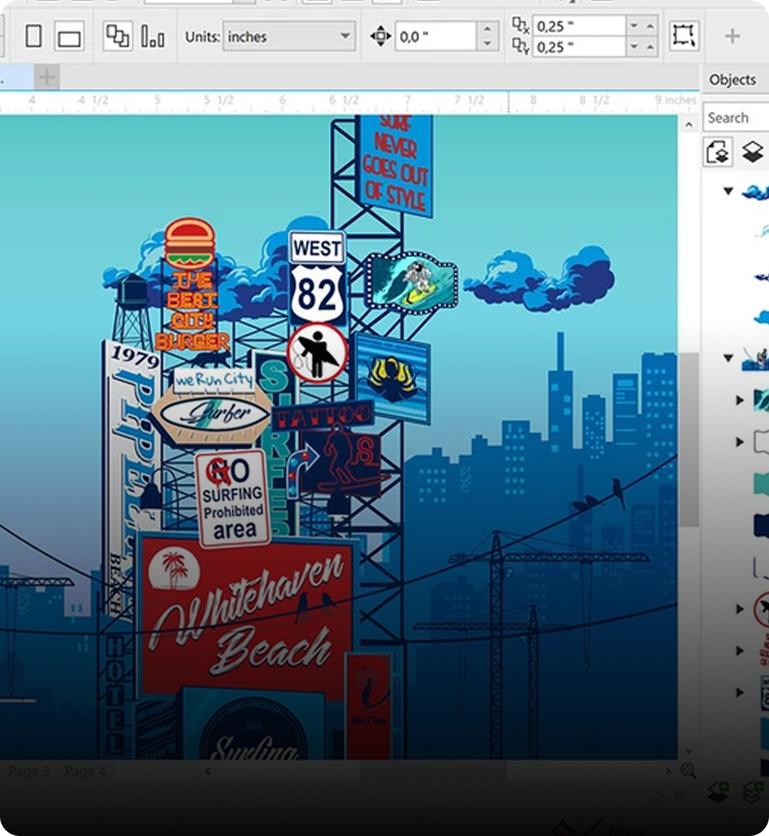Open the Units dropdown showing inches
The height and width of the screenshot is (836, 769).
(x=289, y=37)
